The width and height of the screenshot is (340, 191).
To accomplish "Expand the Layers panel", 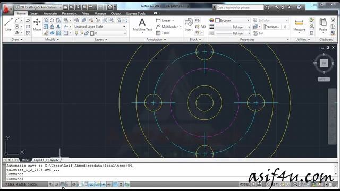I will (x=101, y=39).
